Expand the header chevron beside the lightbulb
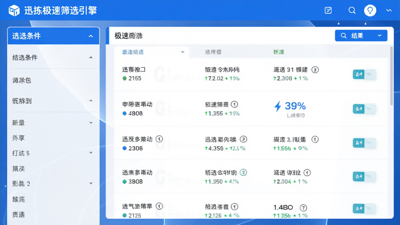Image resolution: width=400 pixels, height=225 pixels. 389,11
